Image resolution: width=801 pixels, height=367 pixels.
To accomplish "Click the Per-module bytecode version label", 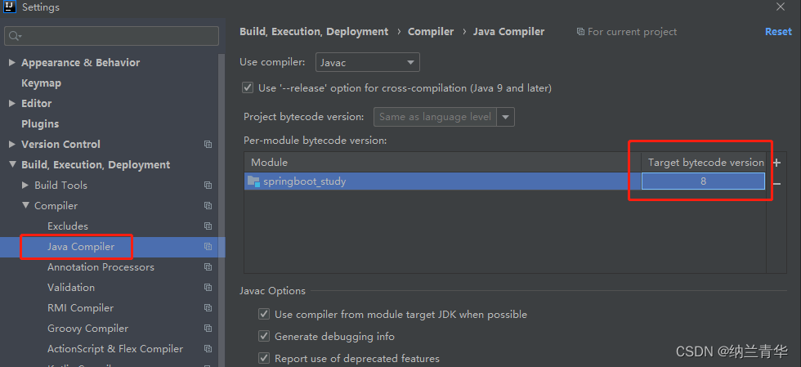I will click(x=315, y=141).
